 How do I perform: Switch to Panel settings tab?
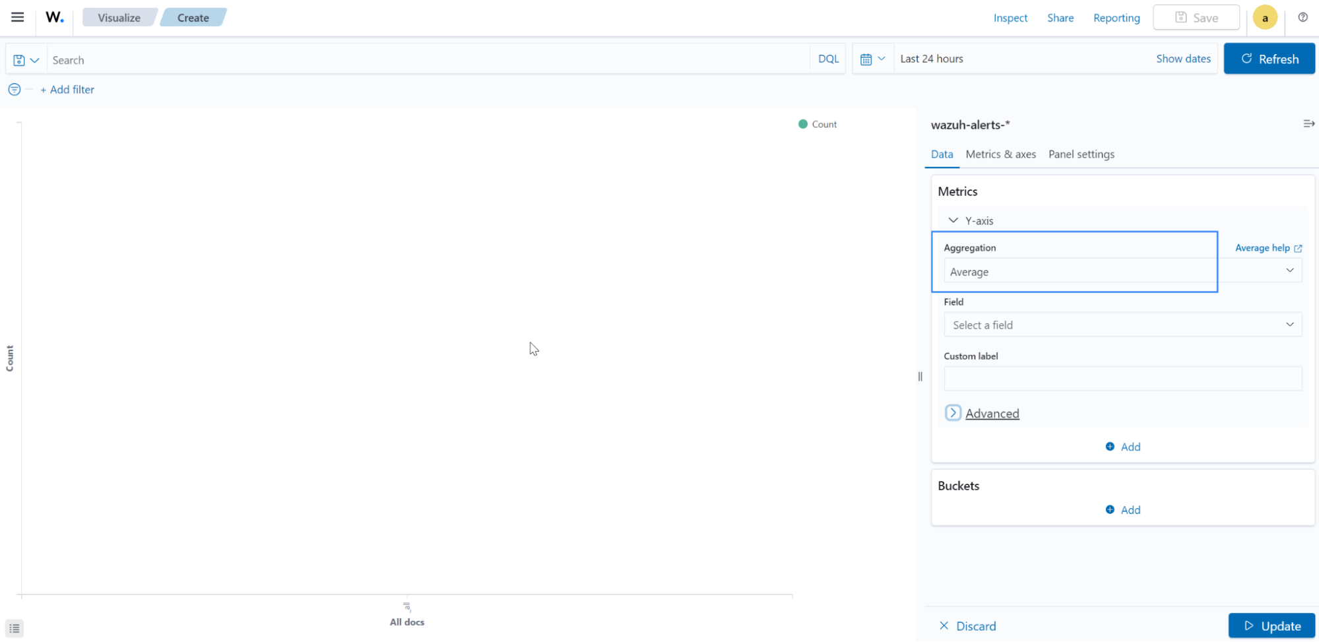click(x=1081, y=154)
